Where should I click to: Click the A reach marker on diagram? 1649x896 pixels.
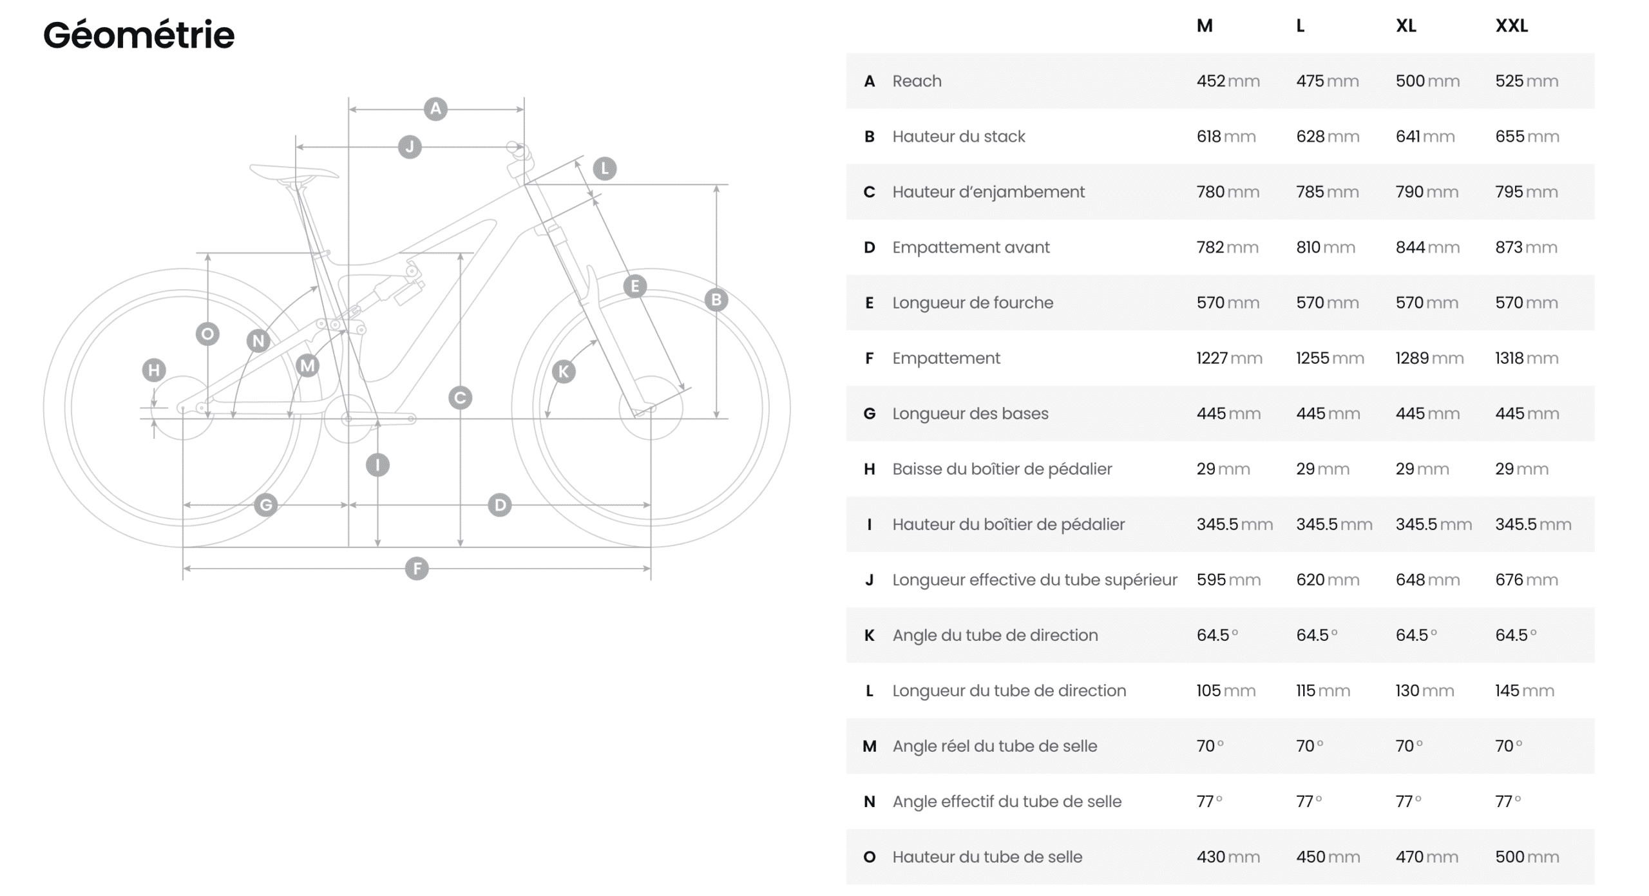coord(435,109)
